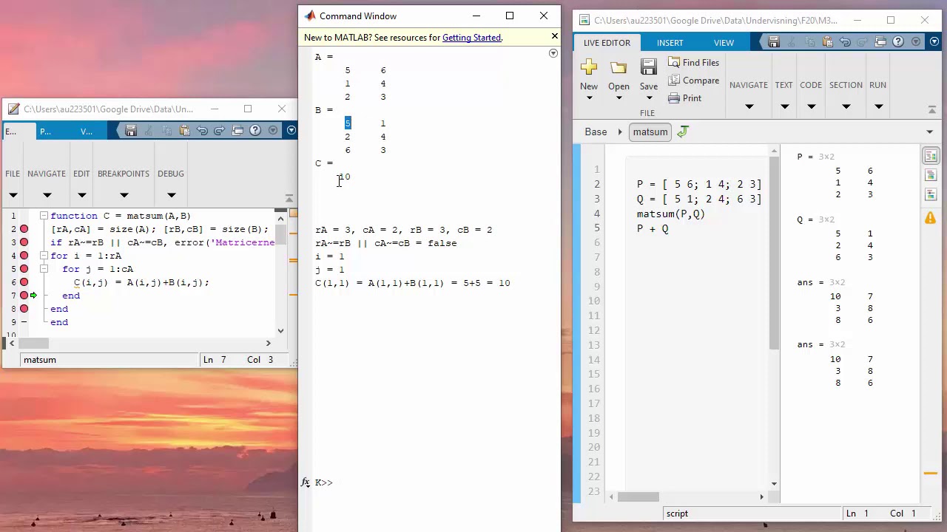Click the matsum button in the function call stack bar
The height and width of the screenshot is (532, 947).
coord(650,132)
